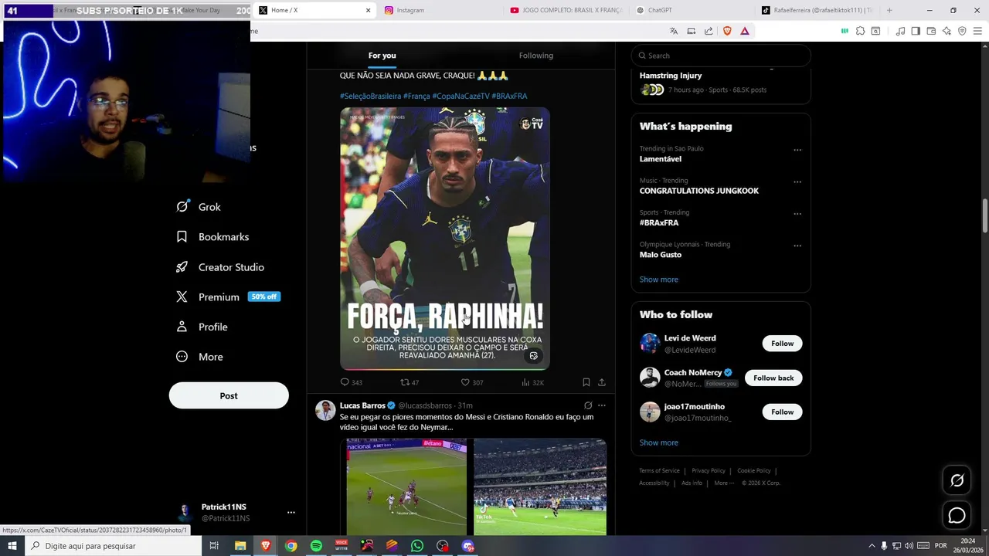Share the Força Raphinha post
The image size is (989, 556).
click(602, 382)
